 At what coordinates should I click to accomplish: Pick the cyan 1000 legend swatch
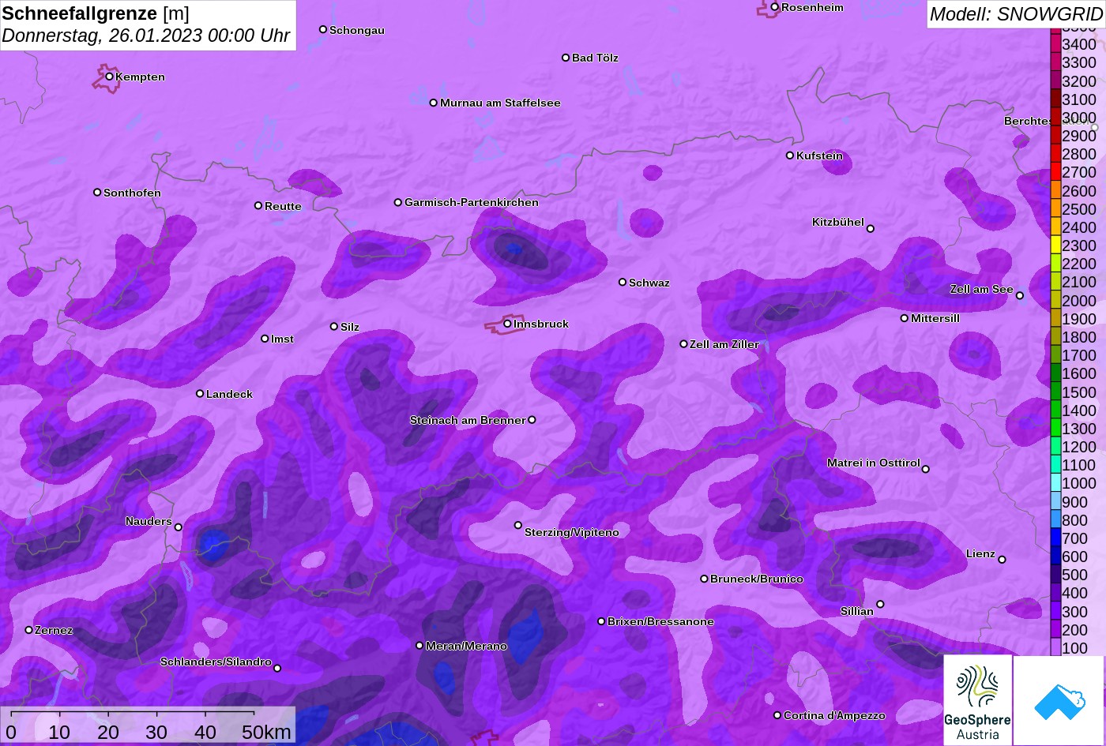[1055, 483]
